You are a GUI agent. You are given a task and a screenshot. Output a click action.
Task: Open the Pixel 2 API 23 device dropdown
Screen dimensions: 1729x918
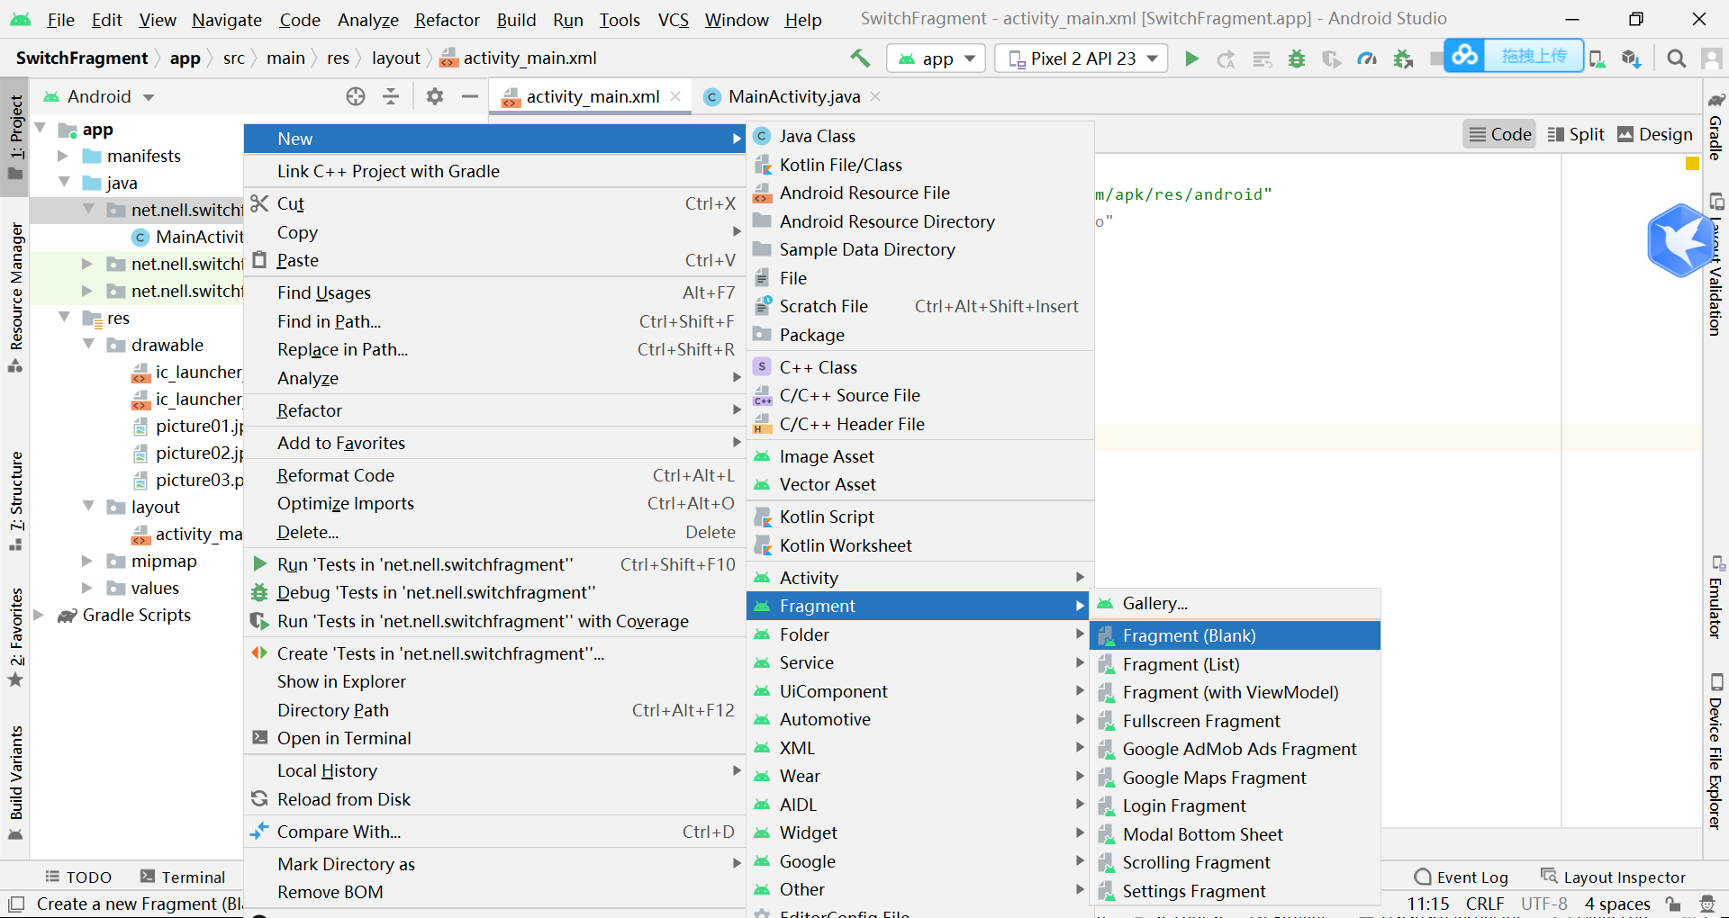click(1082, 58)
